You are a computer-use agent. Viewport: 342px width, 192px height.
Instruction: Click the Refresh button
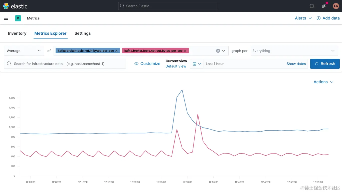click(325, 63)
